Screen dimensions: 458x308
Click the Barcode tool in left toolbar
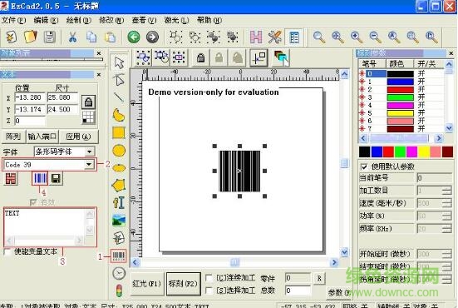click(x=119, y=256)
